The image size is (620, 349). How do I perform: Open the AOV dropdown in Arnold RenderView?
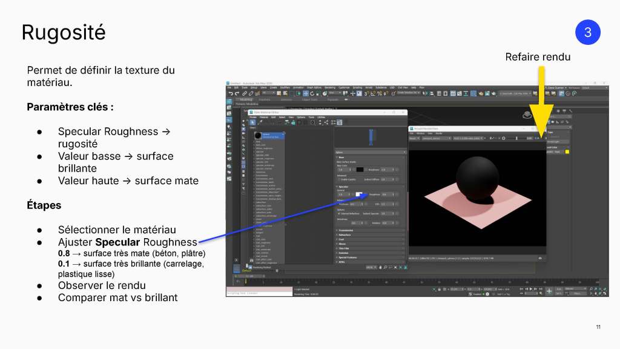pos(414,138)
